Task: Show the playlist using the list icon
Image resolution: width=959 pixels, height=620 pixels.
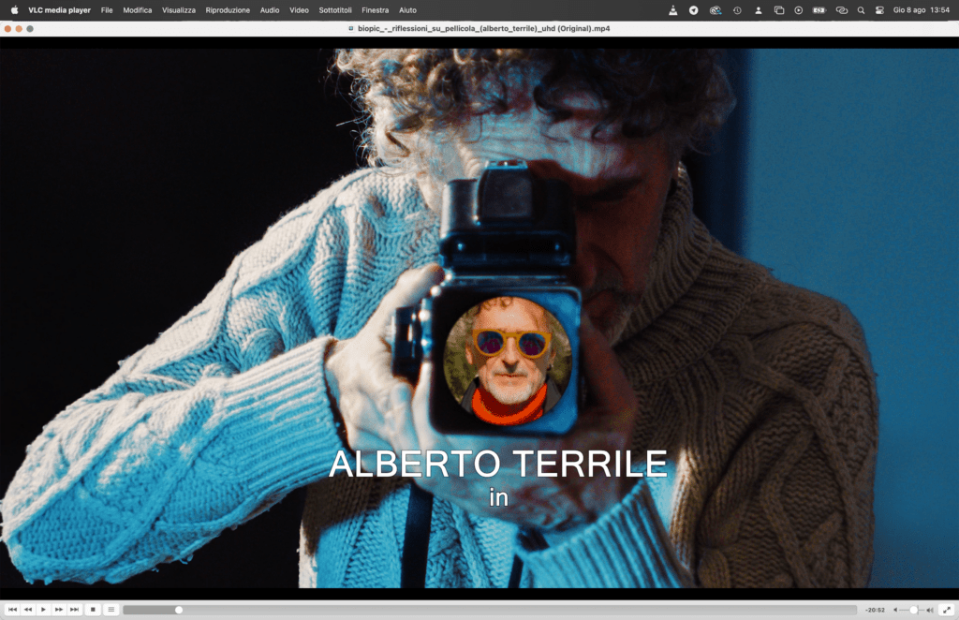Action: point(111,610)
